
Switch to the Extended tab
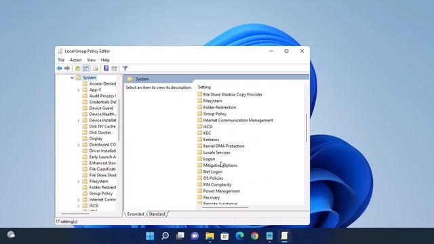coord(136,214)
